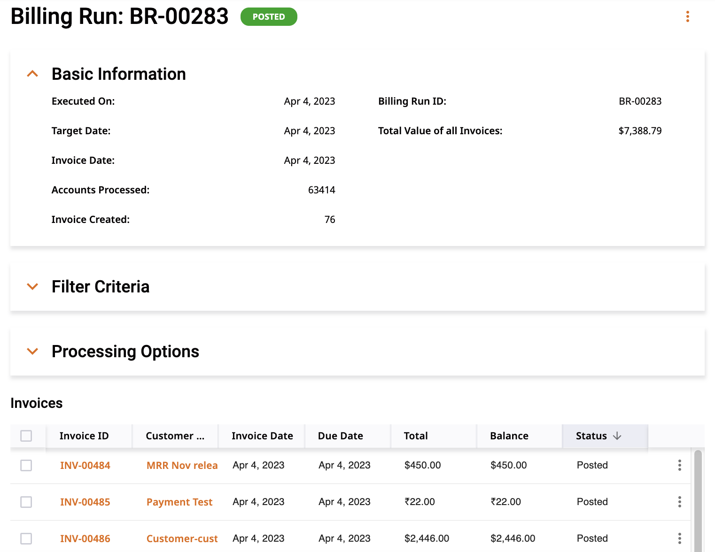Open customer Payment Test link
The width and height of the screenshot is (715, 552).
click(179, 502)
